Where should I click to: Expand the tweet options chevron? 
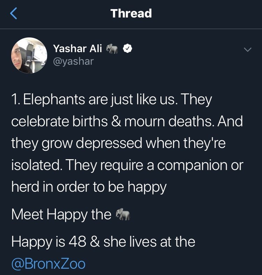pyautogui.click(x=247, y=50)
